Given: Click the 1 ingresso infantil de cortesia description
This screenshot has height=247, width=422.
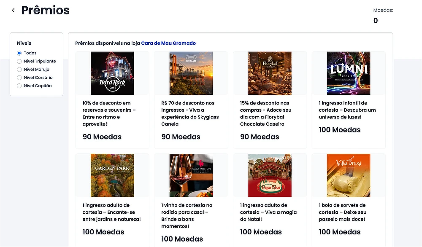Looking at the screenshot, I should pos(347,110).
